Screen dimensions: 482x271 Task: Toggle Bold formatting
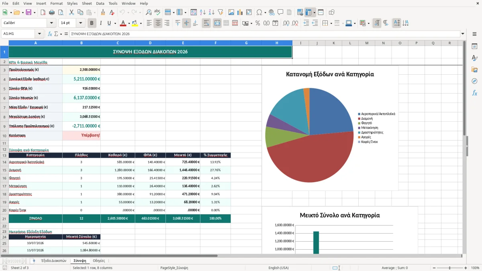tap(92, 23)
